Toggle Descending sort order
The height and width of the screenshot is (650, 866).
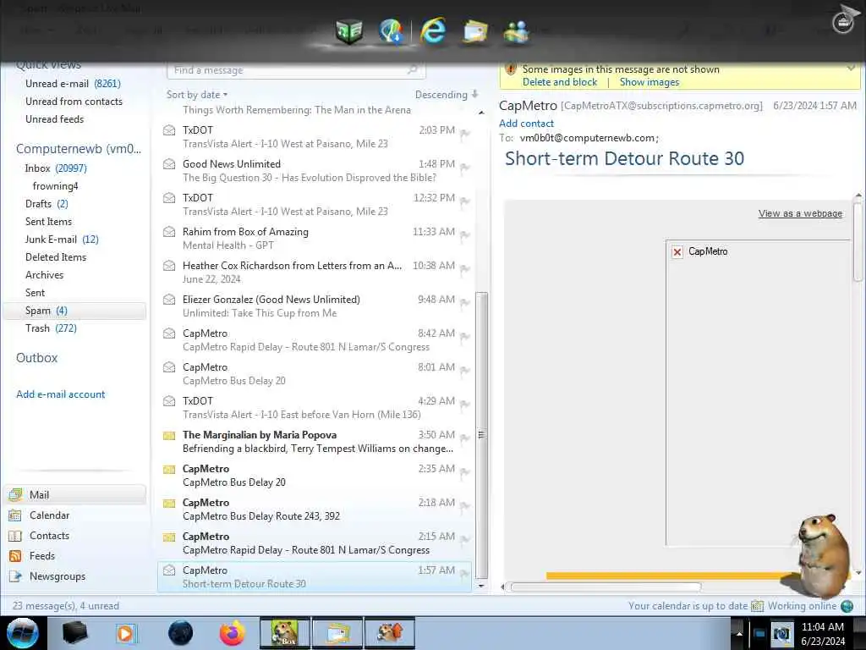447,95
